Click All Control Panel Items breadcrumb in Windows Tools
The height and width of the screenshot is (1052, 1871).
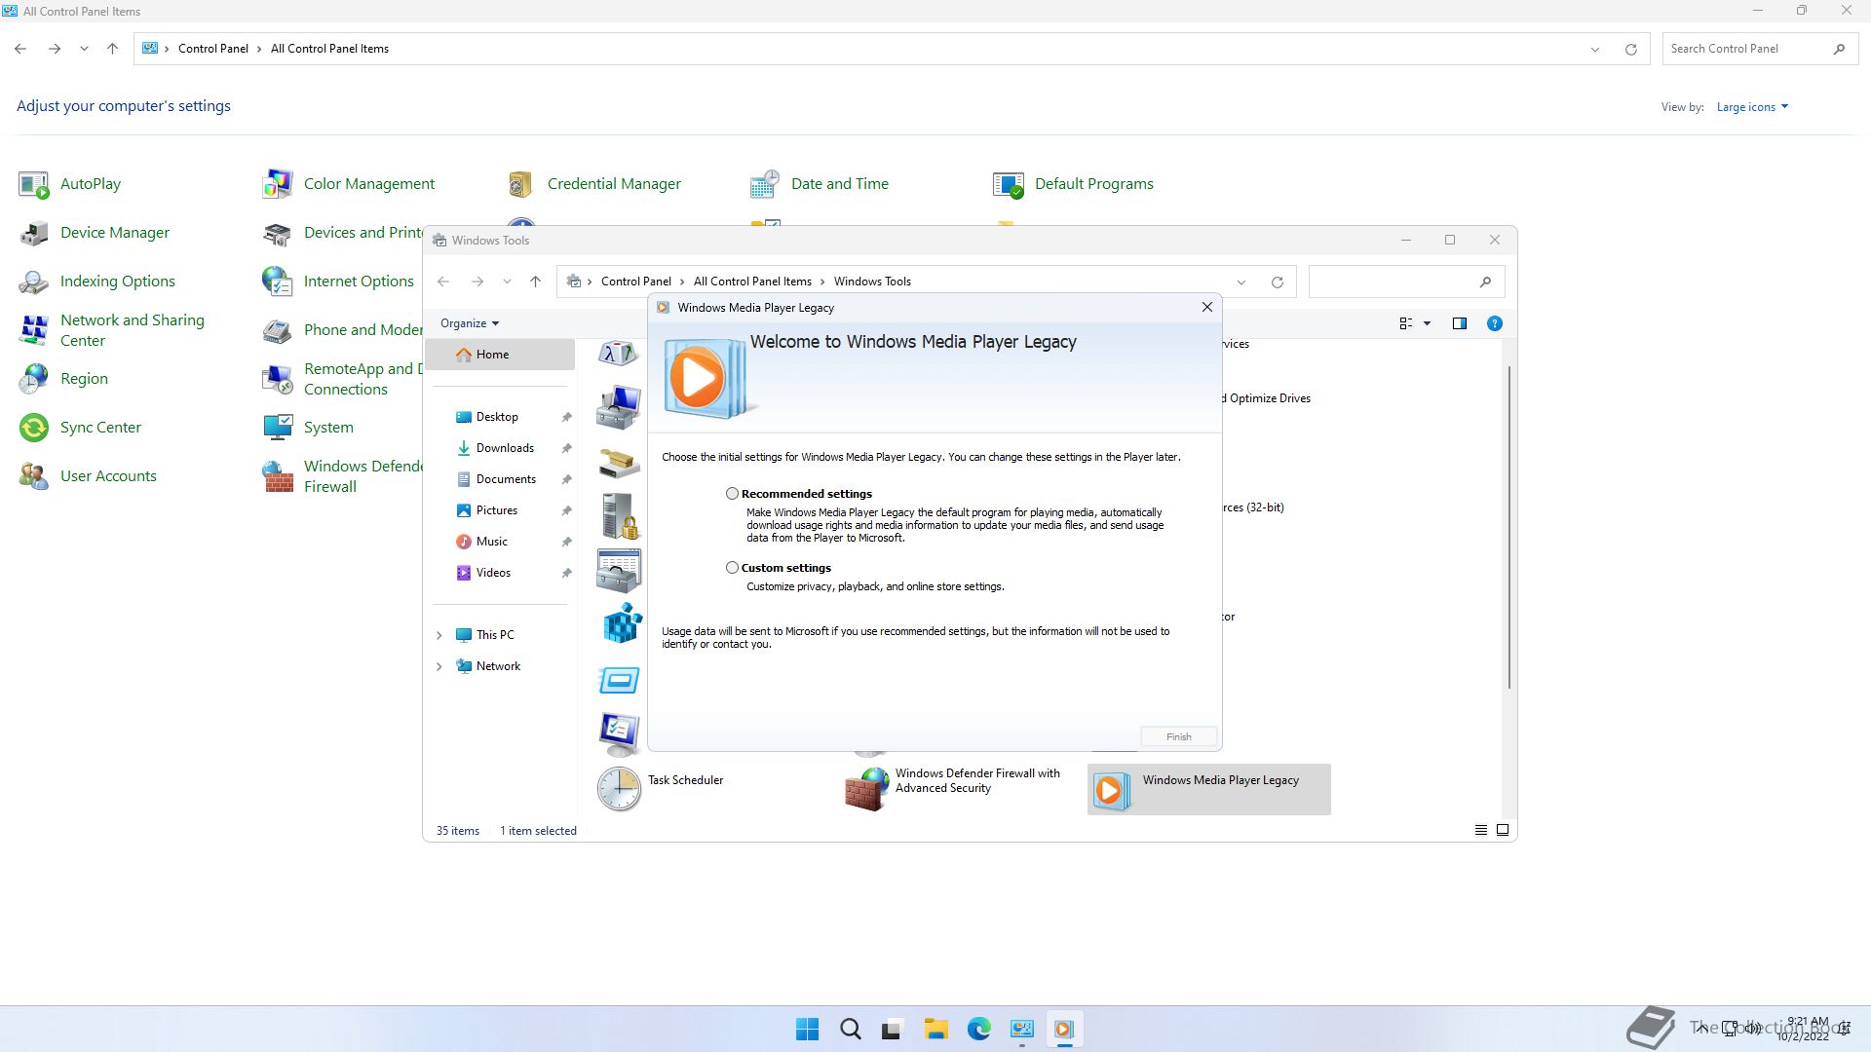[751, 282]
